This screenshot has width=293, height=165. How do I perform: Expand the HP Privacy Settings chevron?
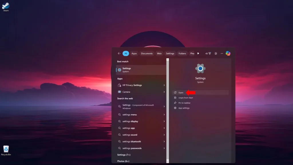164,85
